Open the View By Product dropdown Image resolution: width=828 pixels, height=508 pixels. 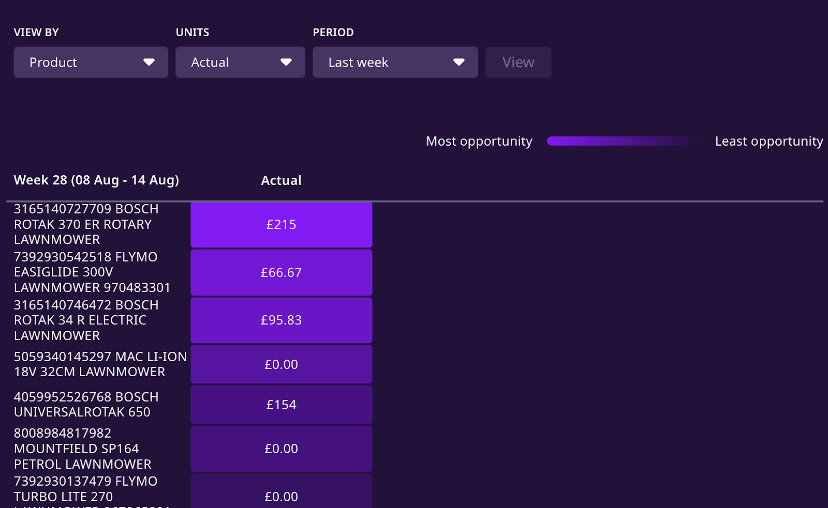point(91,63)
